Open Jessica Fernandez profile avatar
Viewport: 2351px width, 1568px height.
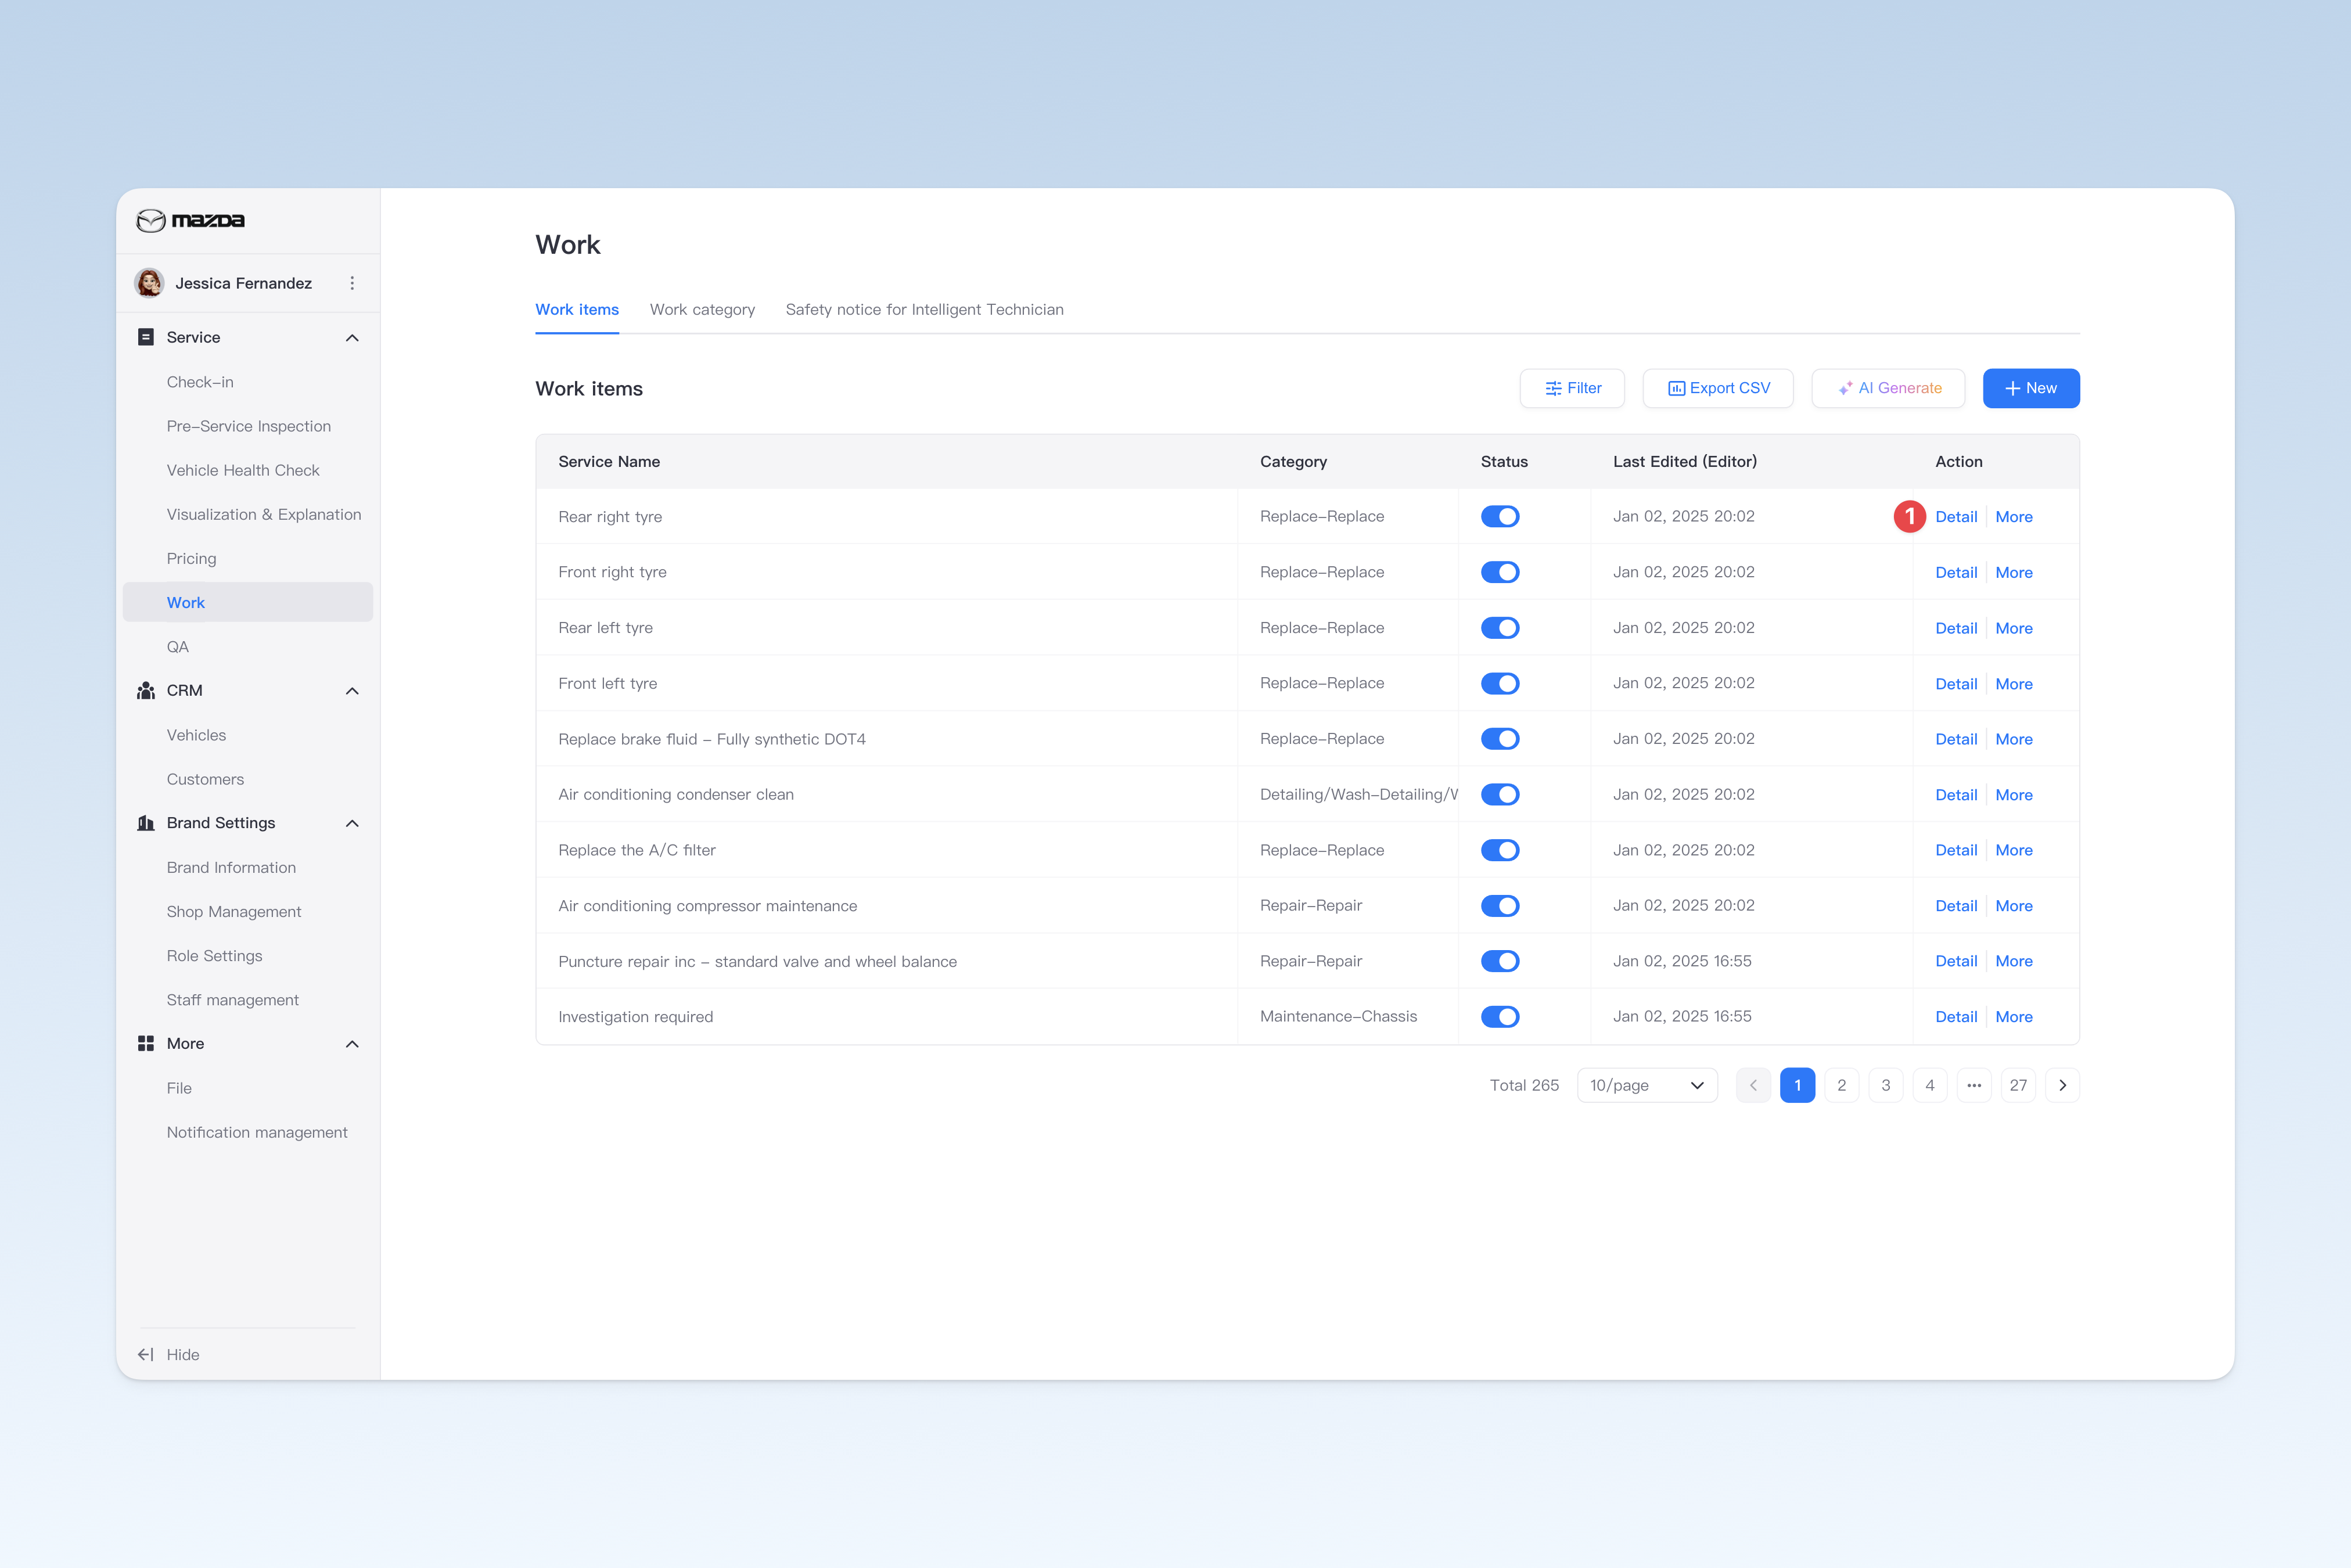click(150, 283)
